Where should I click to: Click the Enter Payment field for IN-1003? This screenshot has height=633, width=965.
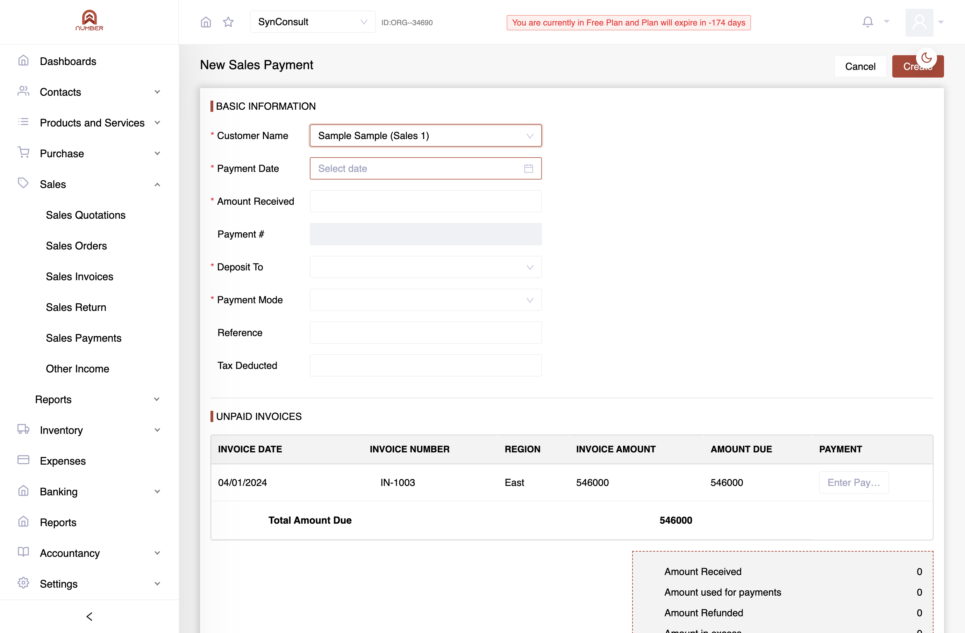point(854,482)
